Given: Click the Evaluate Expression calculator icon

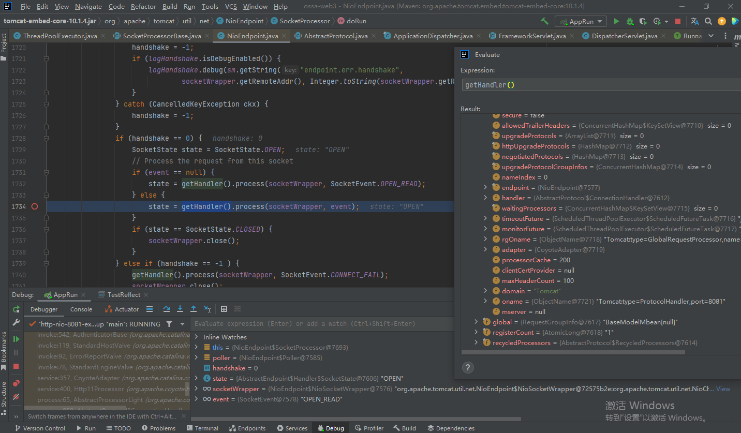Looking at the screenshot, I should pos(224,309).
